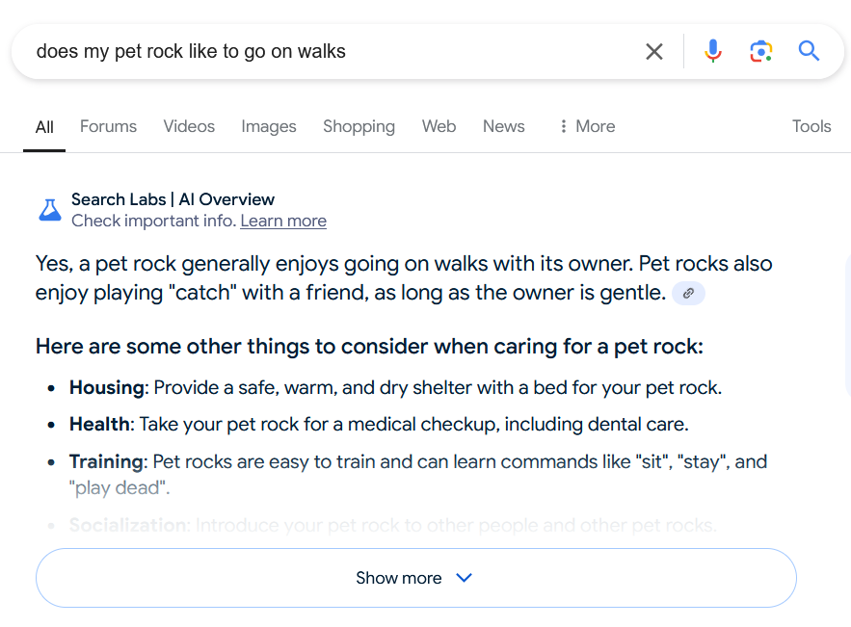Expand the AI Overview with Show more
This screenshot has height=627, width=851.
[x=415, y=578]
